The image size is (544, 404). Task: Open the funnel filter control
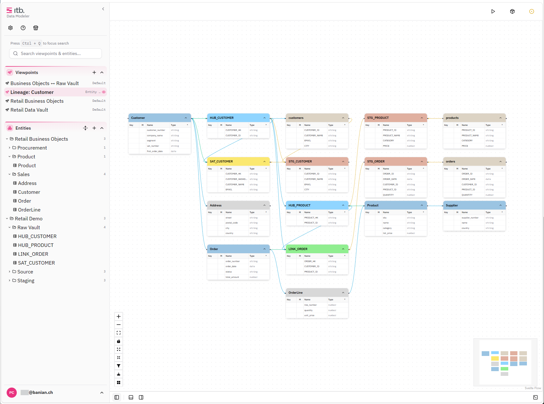click(x=119, y=366)
